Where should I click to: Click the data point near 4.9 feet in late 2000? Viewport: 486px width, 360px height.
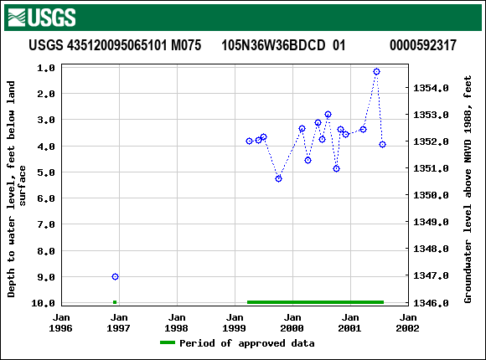pos(337,169)
